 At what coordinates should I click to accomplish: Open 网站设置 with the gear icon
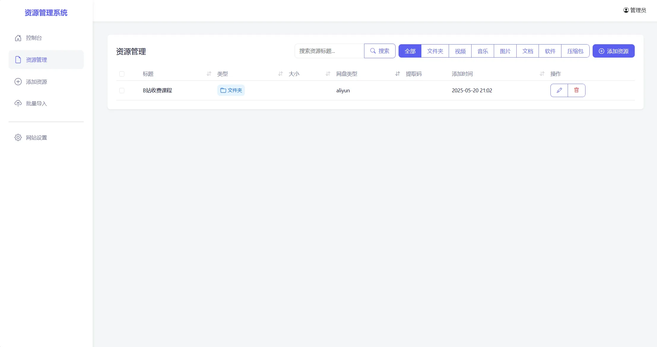(18, 137)
